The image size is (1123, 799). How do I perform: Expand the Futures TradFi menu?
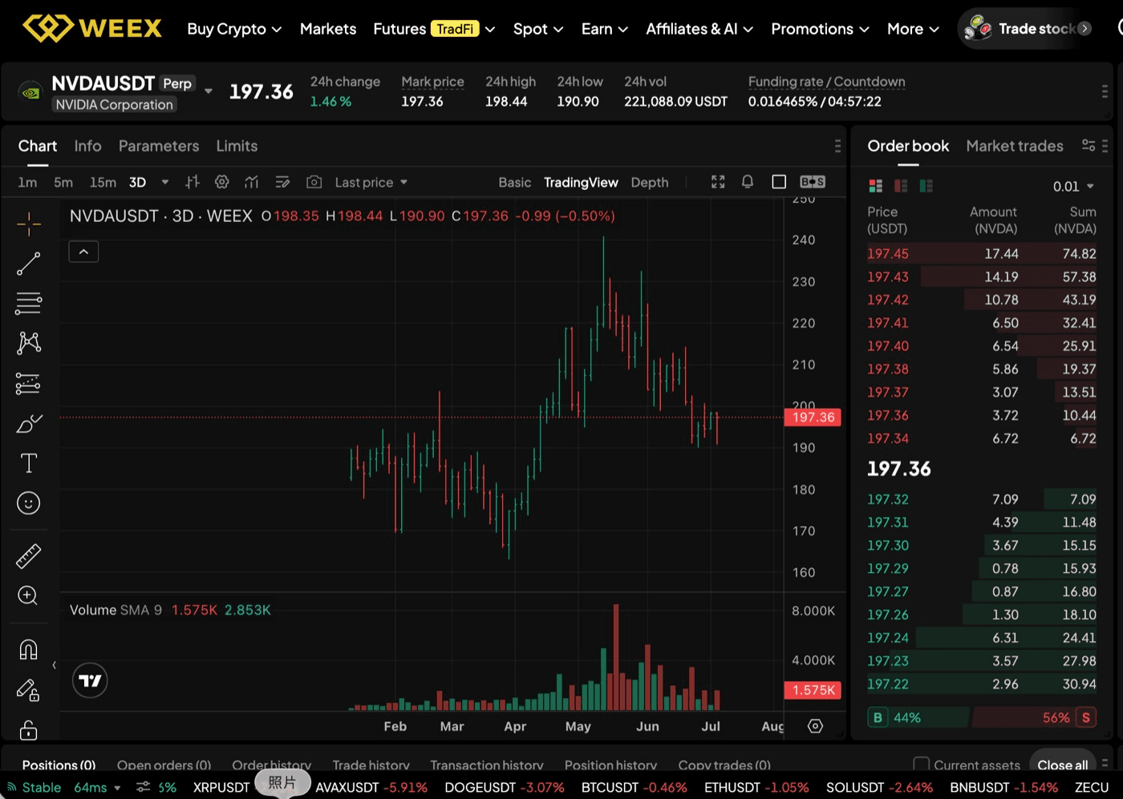[x=434, y=29]
